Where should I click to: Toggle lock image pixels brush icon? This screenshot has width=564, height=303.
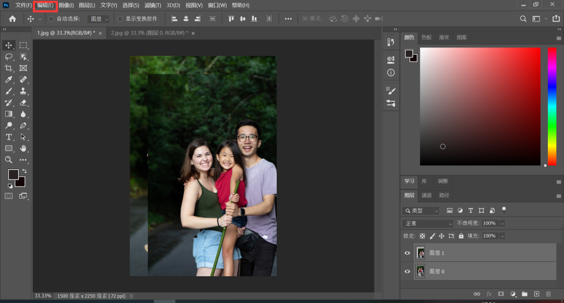[432, 236]
